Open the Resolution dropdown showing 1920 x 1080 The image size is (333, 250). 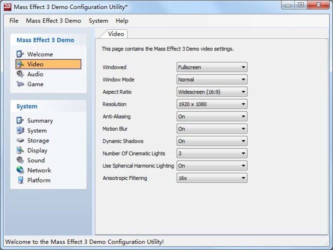click(x=212, y=104)
